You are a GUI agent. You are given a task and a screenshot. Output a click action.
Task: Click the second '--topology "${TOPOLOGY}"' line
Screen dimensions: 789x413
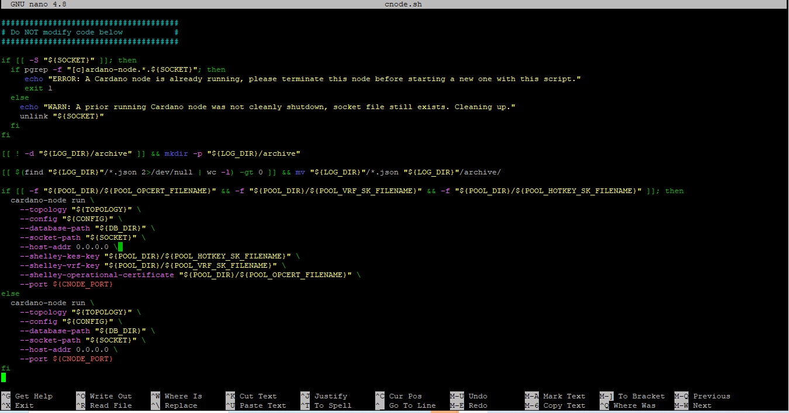pos(81,312)
